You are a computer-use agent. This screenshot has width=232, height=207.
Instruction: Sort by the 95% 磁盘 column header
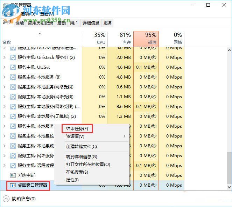pyautogui.click(x=146, y=39)
